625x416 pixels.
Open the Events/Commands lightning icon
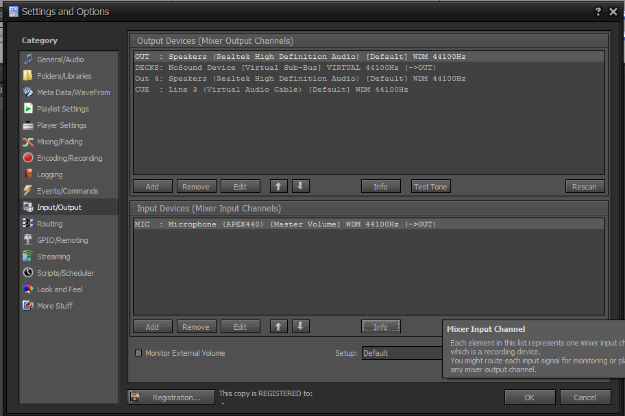[x=29, y=191]
